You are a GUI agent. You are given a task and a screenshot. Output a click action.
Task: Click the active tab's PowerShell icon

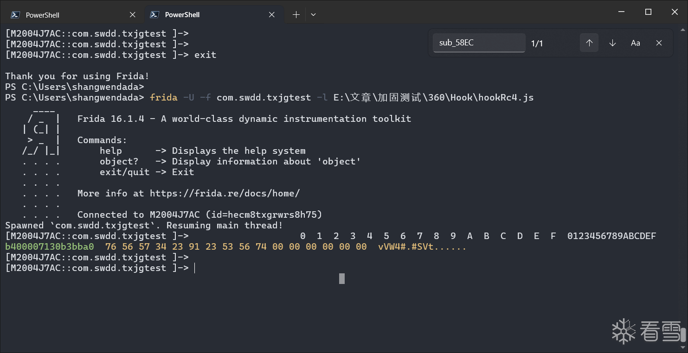coord(154,15)
